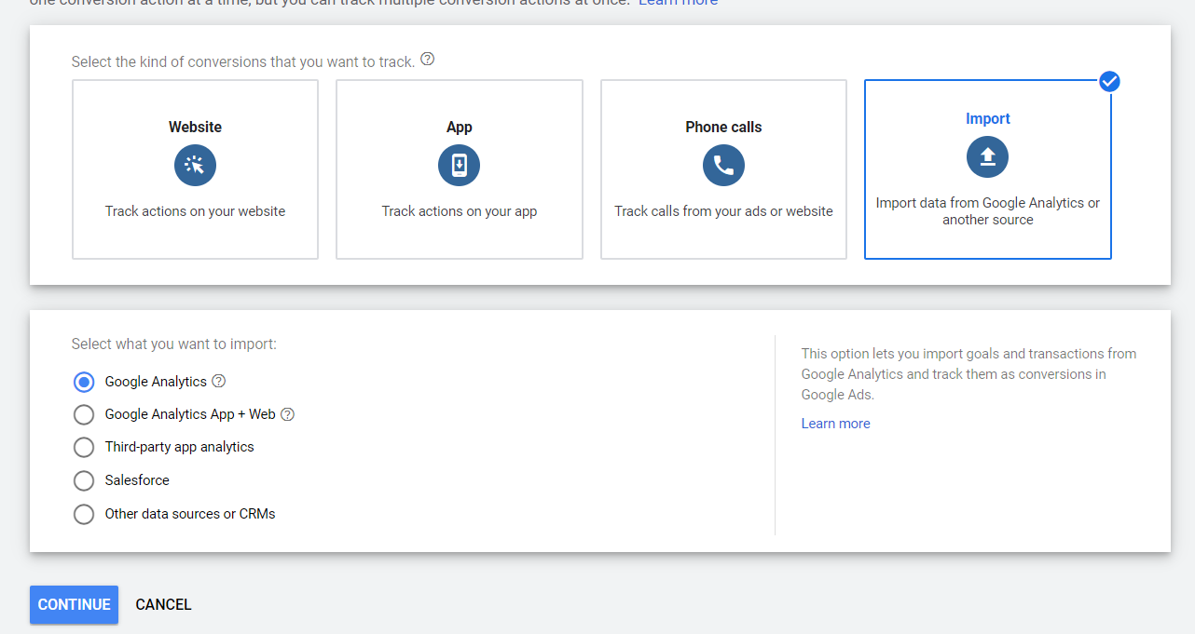Click 'Track calls from your ads or website'

723,211
